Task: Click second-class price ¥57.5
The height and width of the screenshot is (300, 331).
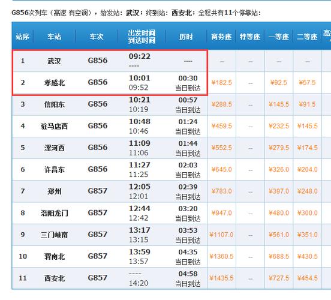Action: tap(307, 82)
